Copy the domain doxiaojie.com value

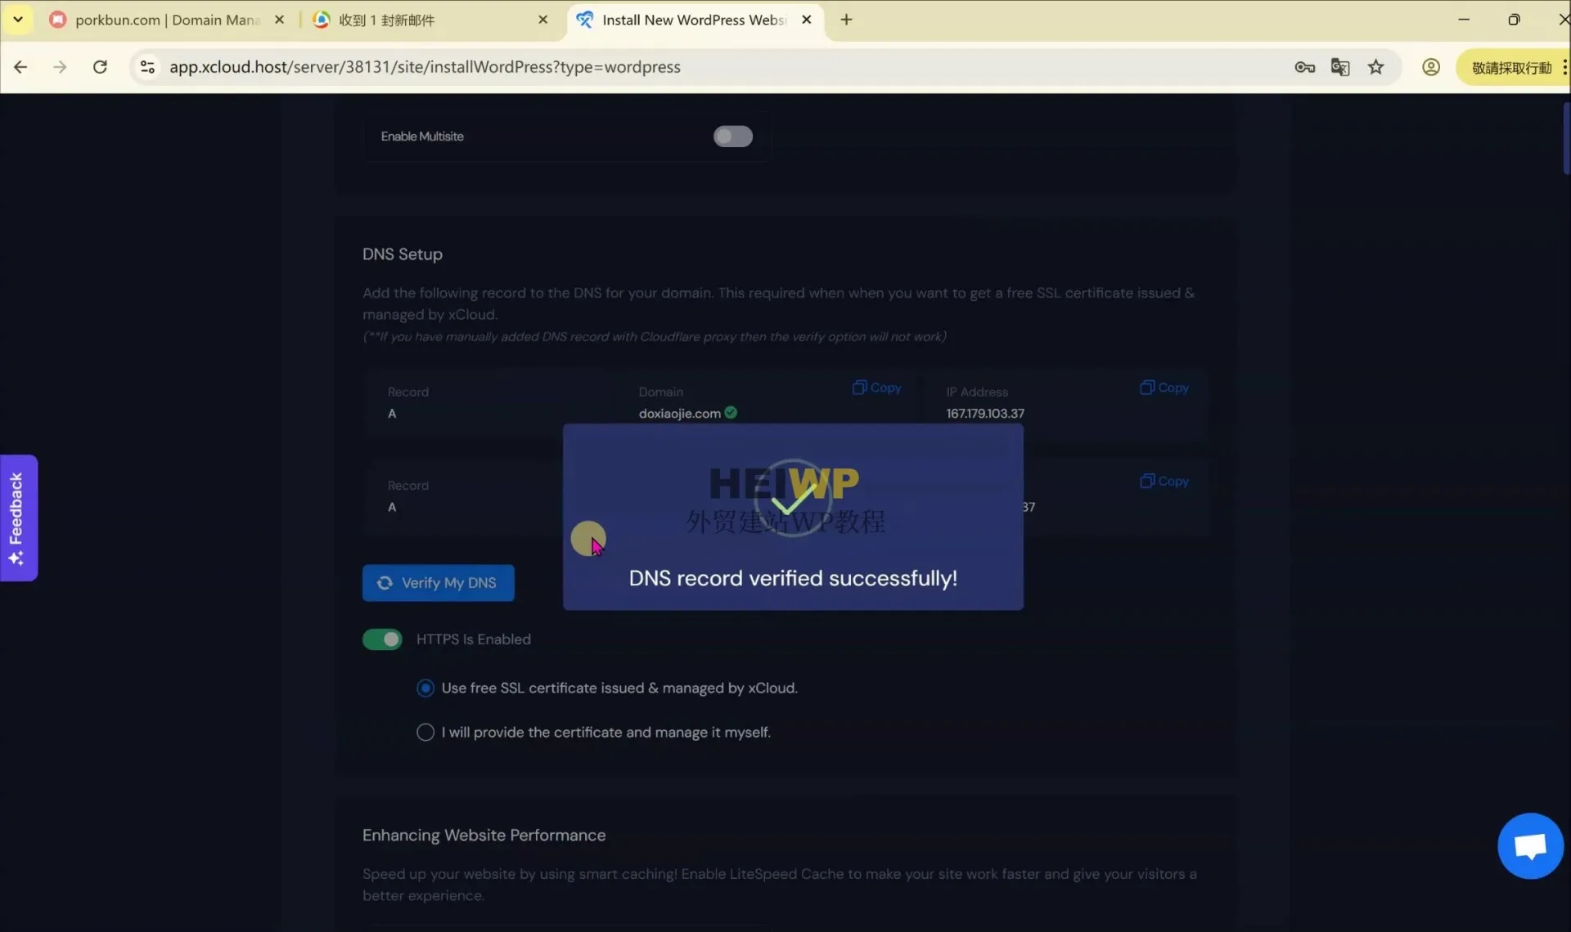tap(877, 388)
